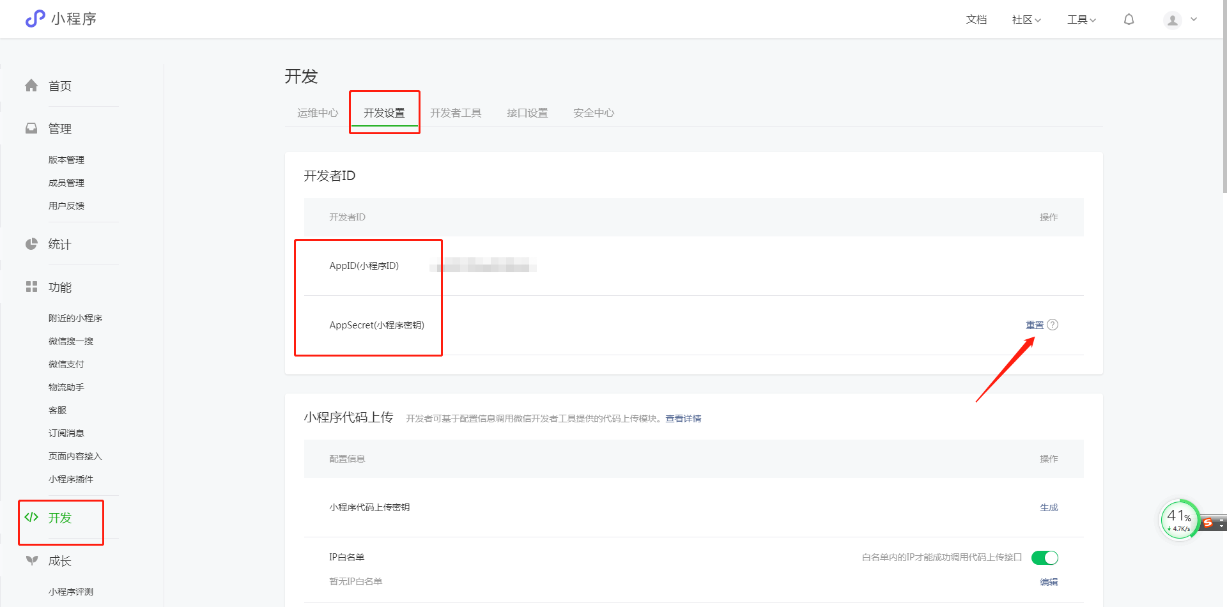Click 重置 to reset AppSecret
The height and width of the screenshot is (607, 1227).
[1035, 325]
